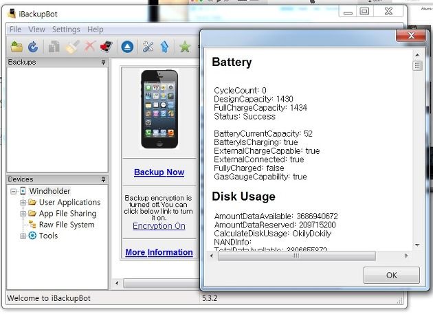This screenshot has width=433, height=314.
Task: Select Raw File System tree item
Action: click(x=67, y=225)
